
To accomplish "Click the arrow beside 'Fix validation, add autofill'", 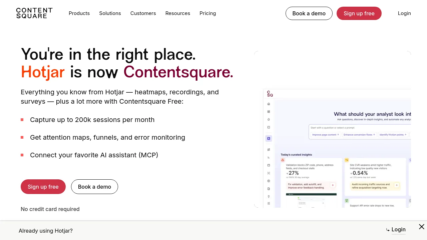I will 333,185.
